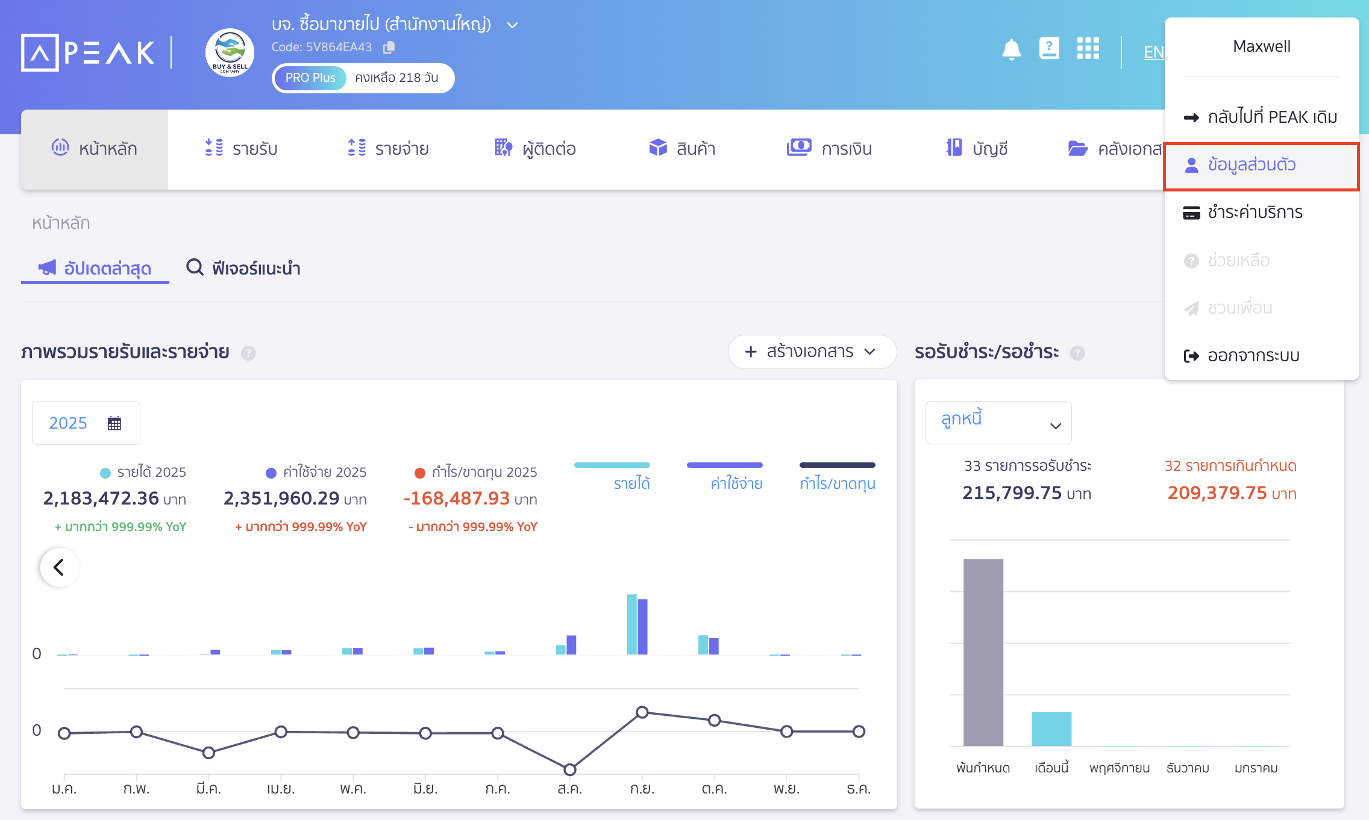1369x820 pixels.
Task: Open the 2025 year picker field
Action: pyautogui.click(x=86, y=423)
